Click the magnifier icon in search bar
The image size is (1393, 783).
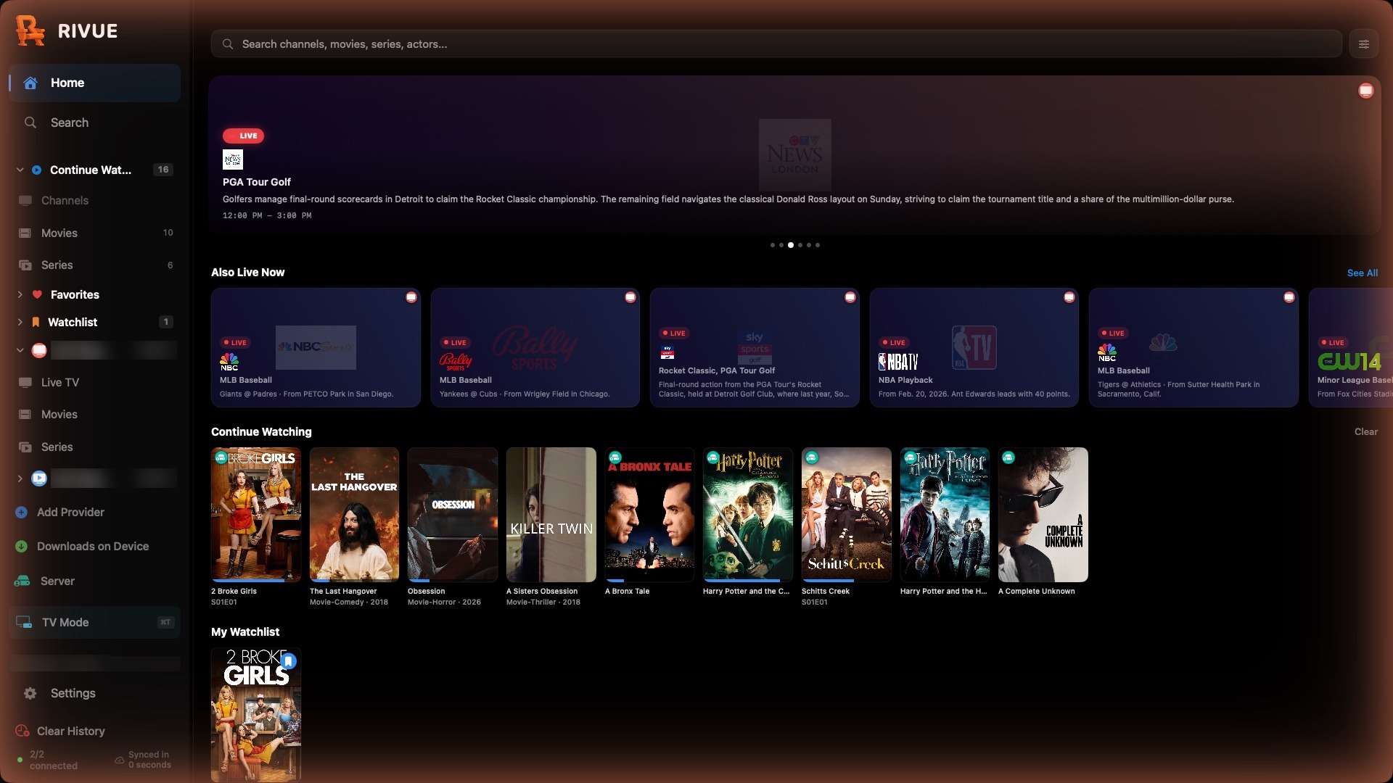tap(228, 44)
